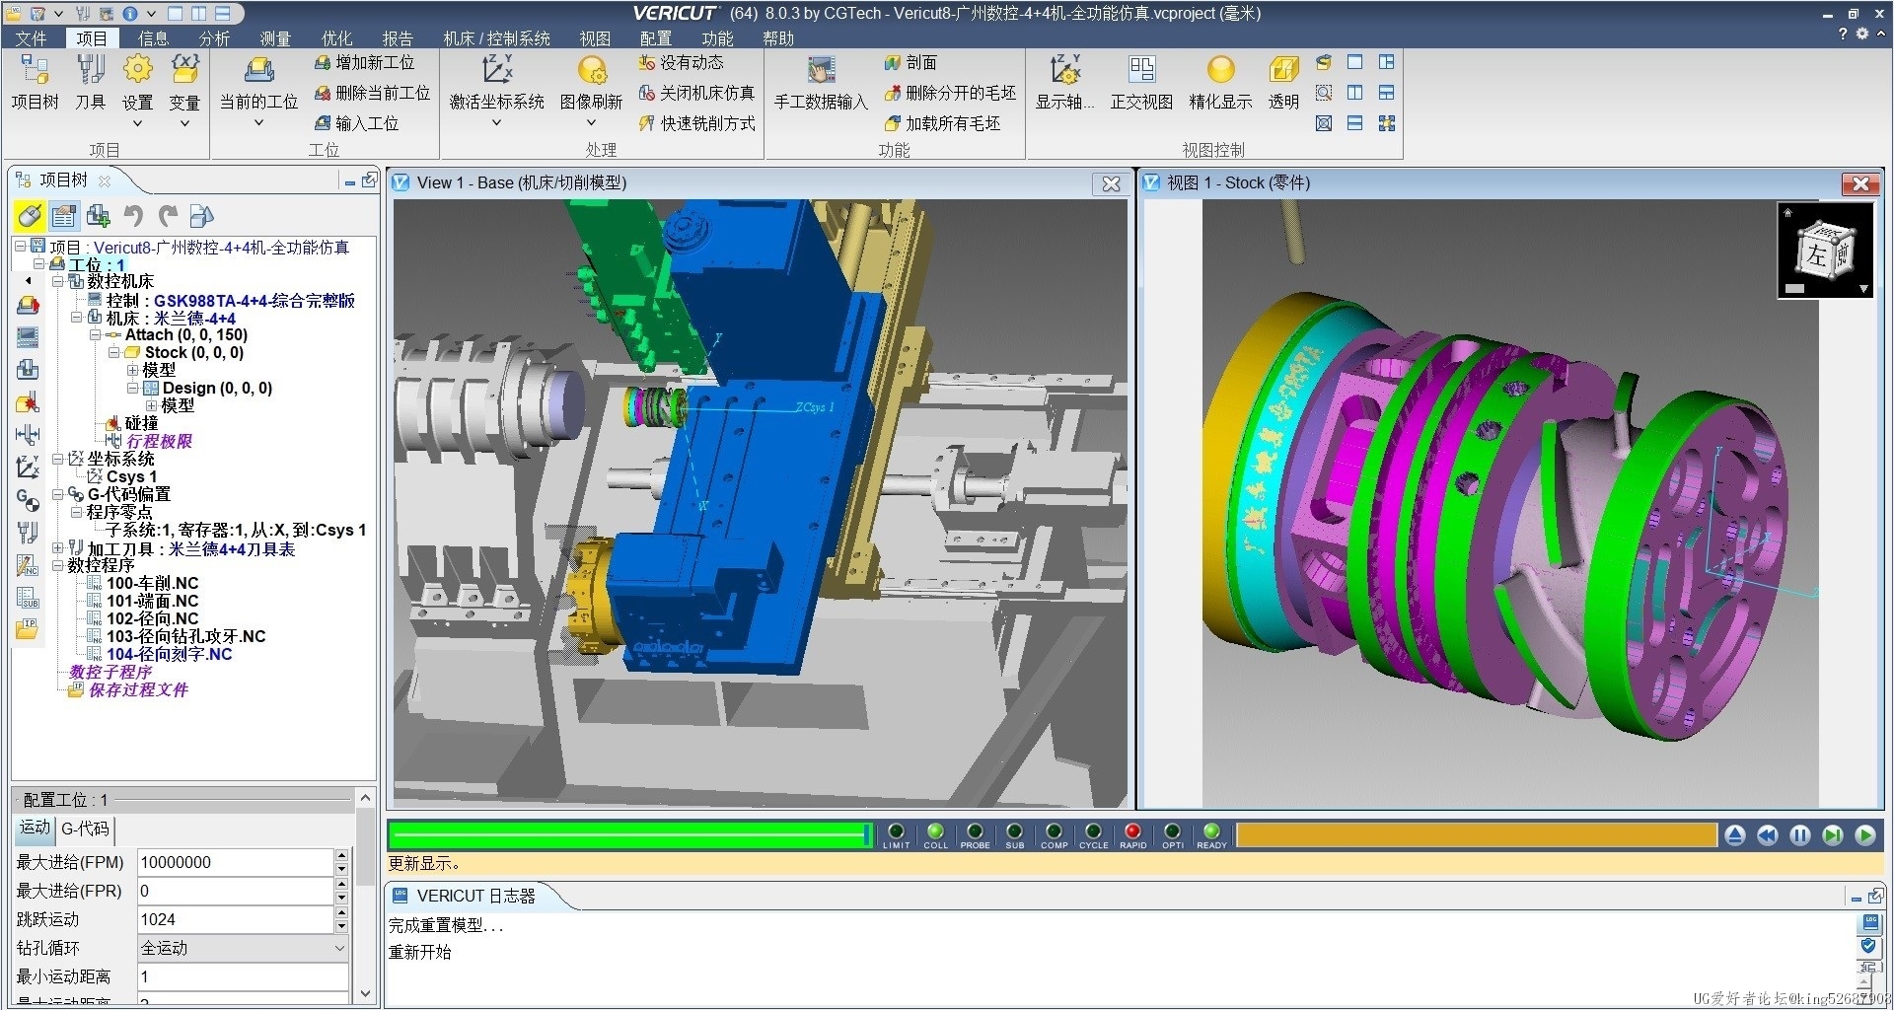Screen dimensions: 1894x1010
Task: Click the undo arrow in project tree toolbar
Action: pos(134,216)
